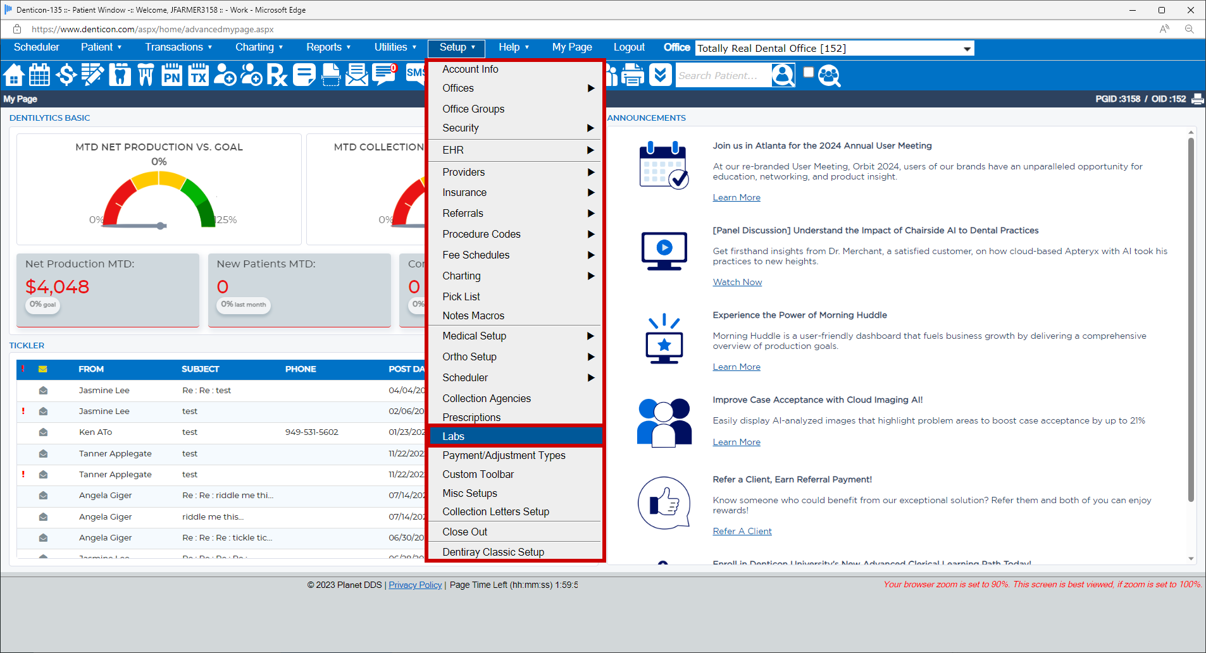1206x653 pixels.
Task: Expand the Office selection dropdown
Action: 967,49
